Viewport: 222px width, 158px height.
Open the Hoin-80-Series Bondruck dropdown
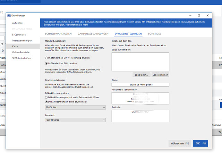click(x=75, y=120)
